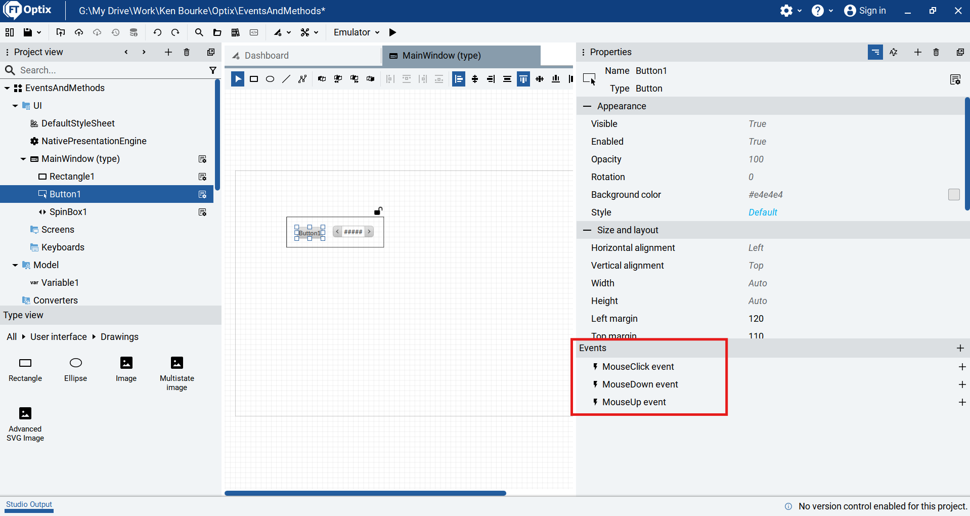This screenshot has height=516, width=970.
Task: Click the save project disk icon
Action: pyautogui.click(x=28, y=32)
